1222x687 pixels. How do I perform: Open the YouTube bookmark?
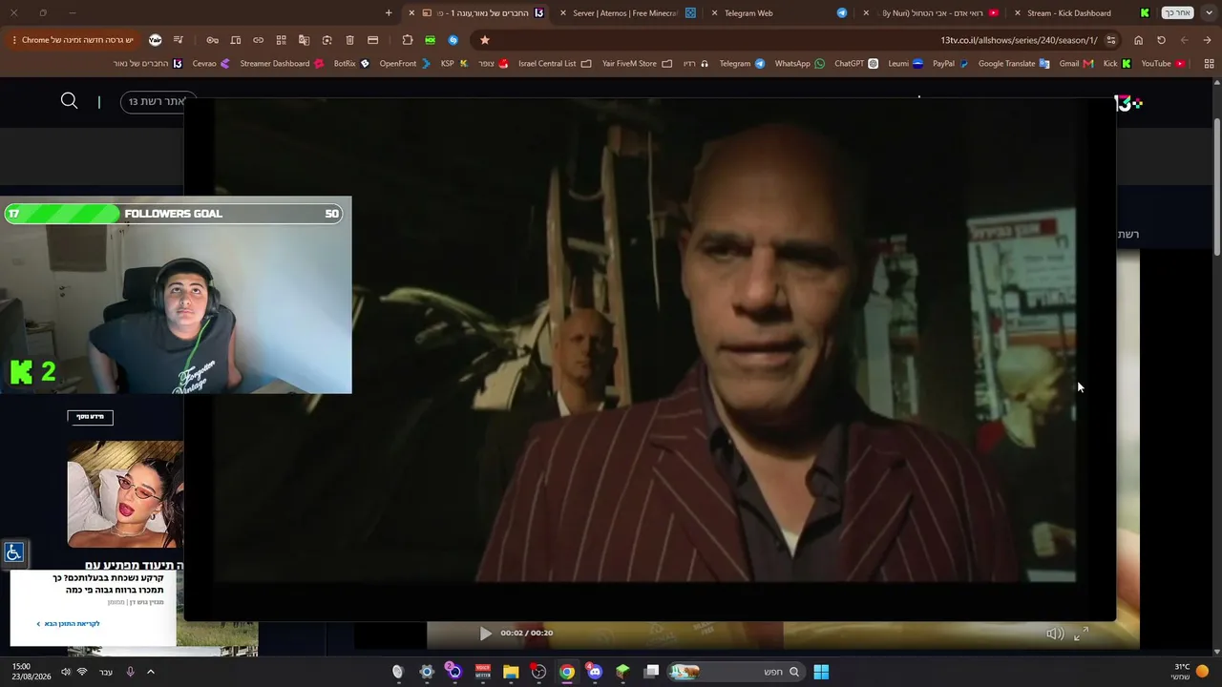[1163, 64]
